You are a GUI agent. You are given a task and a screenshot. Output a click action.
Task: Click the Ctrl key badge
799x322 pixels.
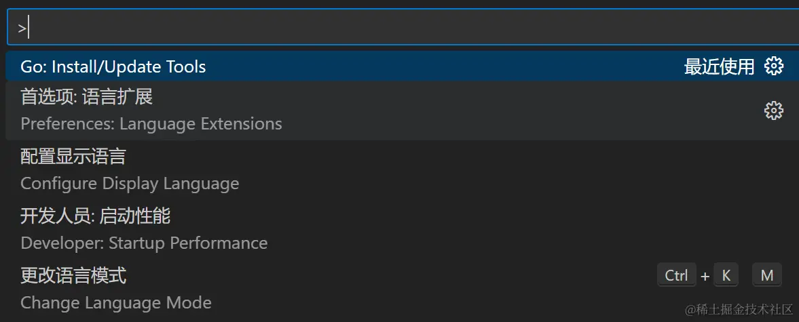[676, 275]
